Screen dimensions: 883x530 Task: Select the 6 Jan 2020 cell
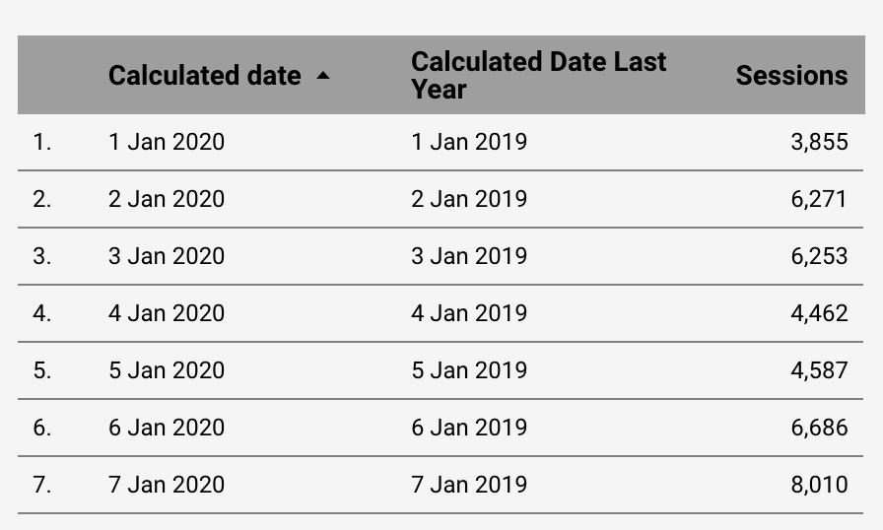tap(167, 428)
